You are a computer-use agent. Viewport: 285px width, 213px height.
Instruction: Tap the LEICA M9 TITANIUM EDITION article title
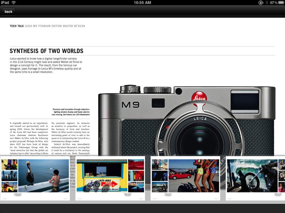pos(55,25)
